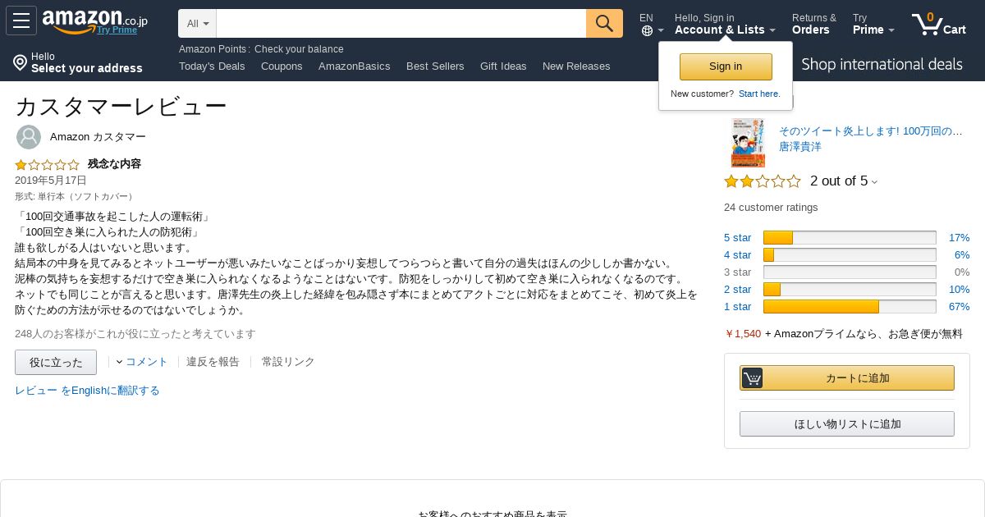Click the 役に立った helpful button
The image size is (985, 517).
click(56, 362)
